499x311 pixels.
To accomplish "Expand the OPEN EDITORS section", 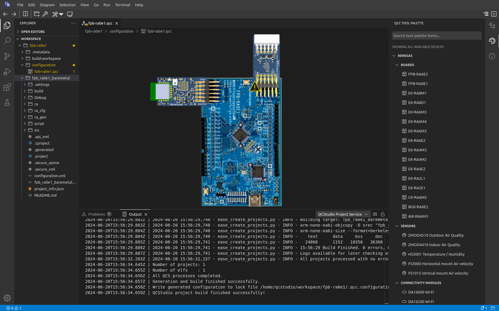I will [x=33, y=32].
